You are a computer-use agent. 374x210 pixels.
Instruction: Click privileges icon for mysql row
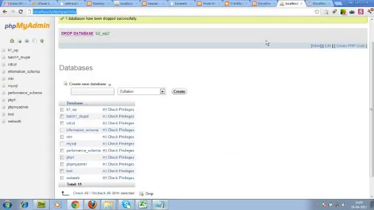click(x=105, y=144)
